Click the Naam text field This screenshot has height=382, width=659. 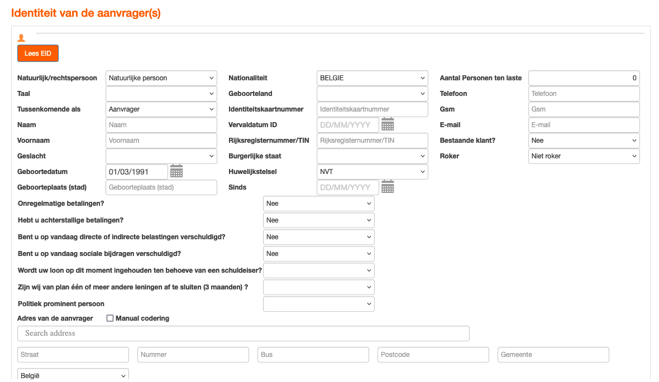(161, 125)
